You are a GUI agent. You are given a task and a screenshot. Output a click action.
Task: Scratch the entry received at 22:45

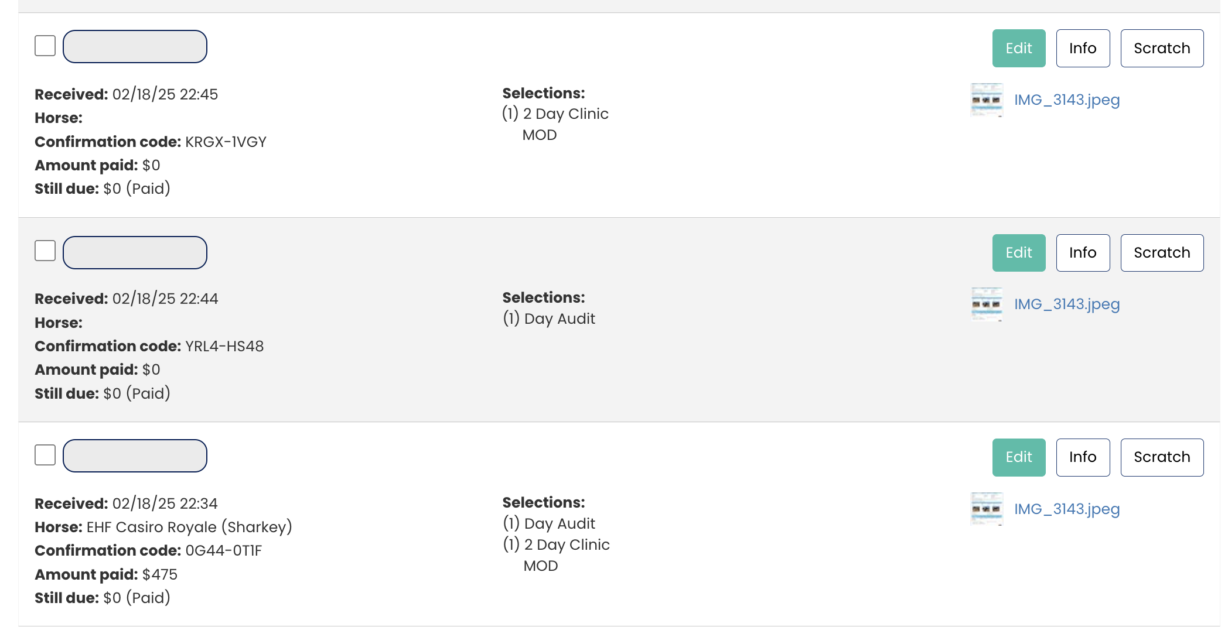click(1161, 48)
